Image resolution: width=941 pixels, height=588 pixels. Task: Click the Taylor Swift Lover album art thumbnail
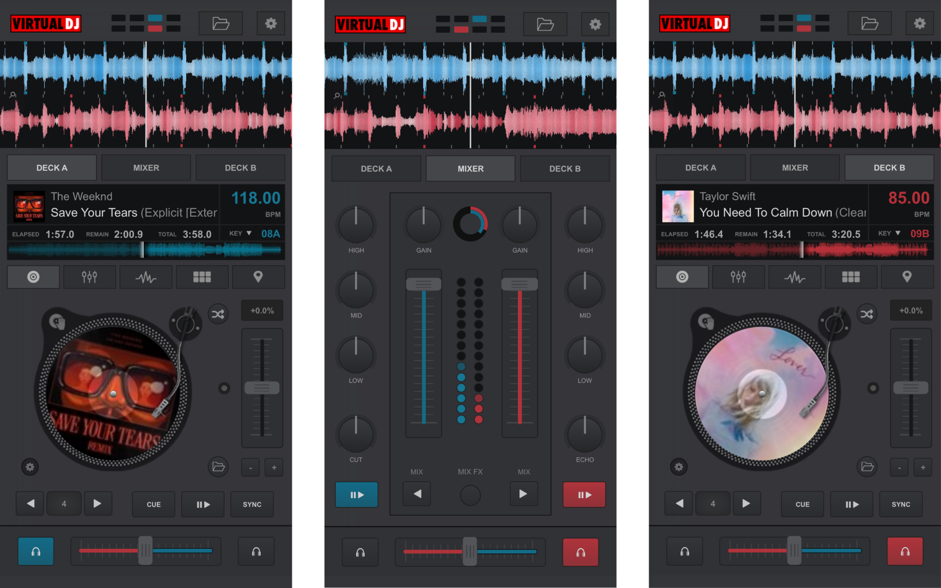click(677, 206)
